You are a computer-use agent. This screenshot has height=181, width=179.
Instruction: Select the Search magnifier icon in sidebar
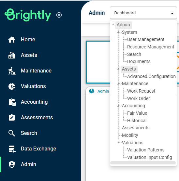[12, 133]
